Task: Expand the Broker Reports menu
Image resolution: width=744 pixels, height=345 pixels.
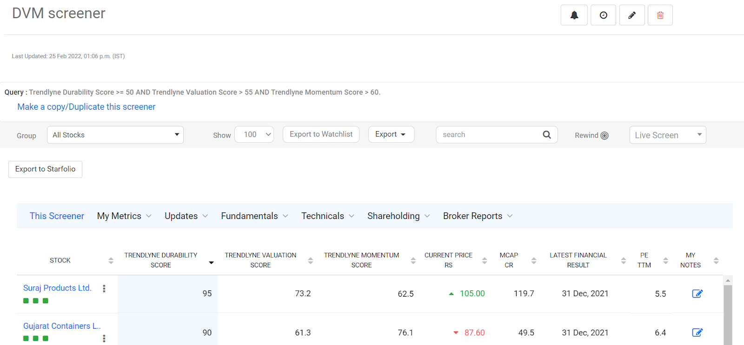Action: point(478,216)
